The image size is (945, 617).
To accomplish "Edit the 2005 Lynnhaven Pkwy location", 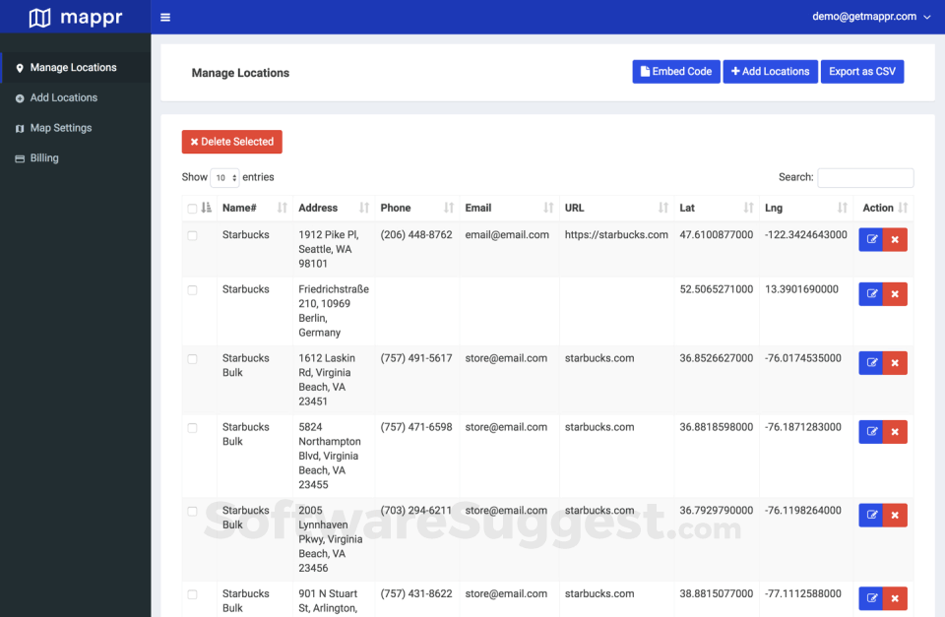I will coord(870,515).
